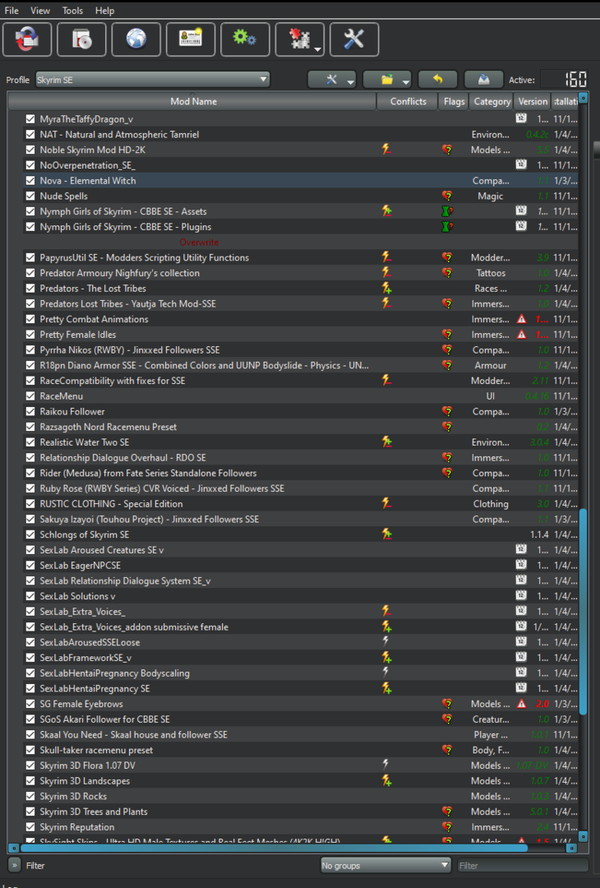The width and height of the screenshot is (600, 888).
Task: Focus the Filter text field at bottom right
Action: (523, 865)
